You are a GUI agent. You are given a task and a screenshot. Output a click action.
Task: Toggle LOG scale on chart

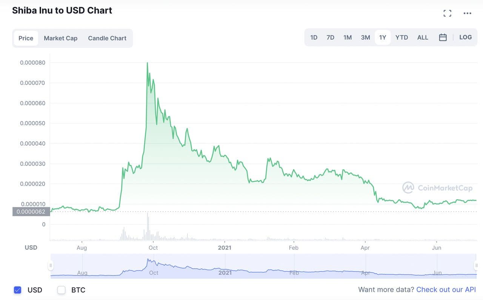point(465,37)
